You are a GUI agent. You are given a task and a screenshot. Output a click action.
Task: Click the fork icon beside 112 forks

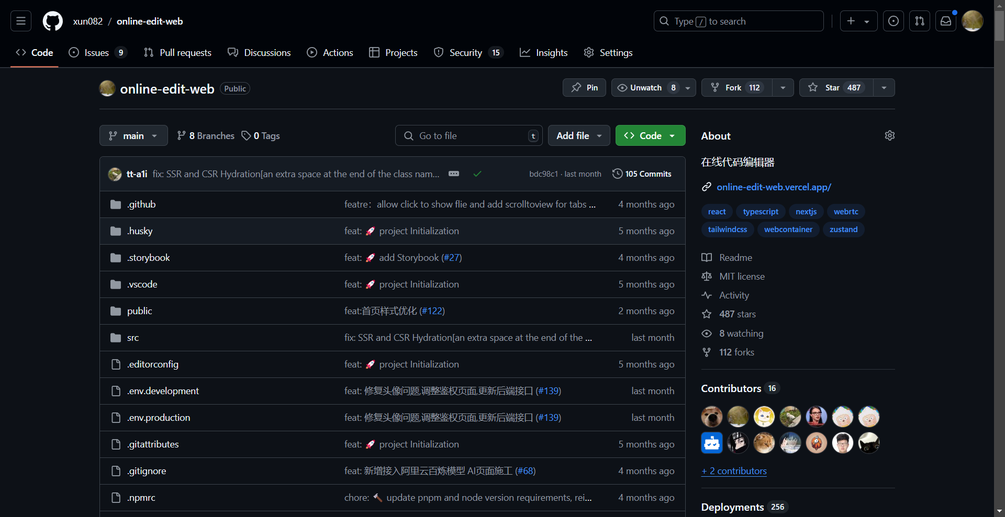click(x=707, y=352)
